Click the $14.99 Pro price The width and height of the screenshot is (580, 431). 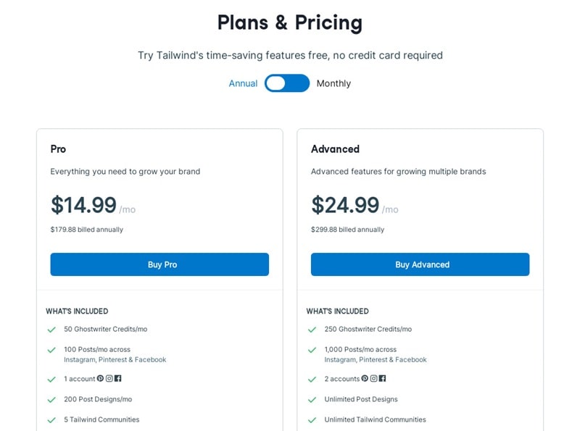pyautogui.click(x=83, y=205)
